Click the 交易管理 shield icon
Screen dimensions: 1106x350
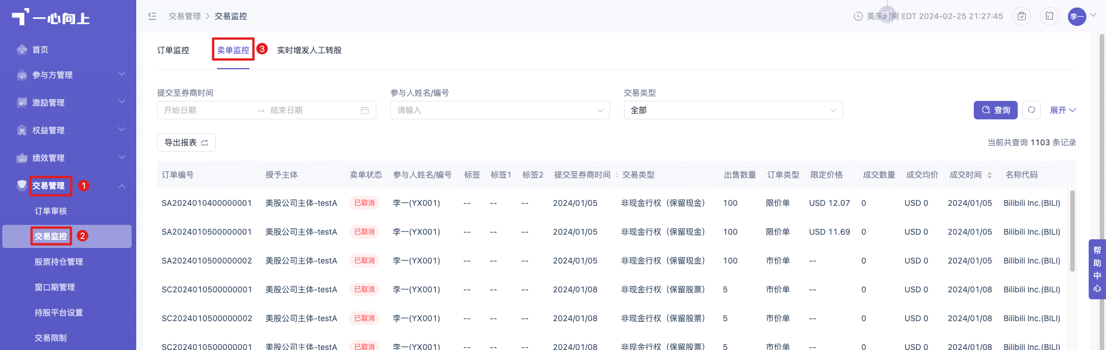coord(22,185)
